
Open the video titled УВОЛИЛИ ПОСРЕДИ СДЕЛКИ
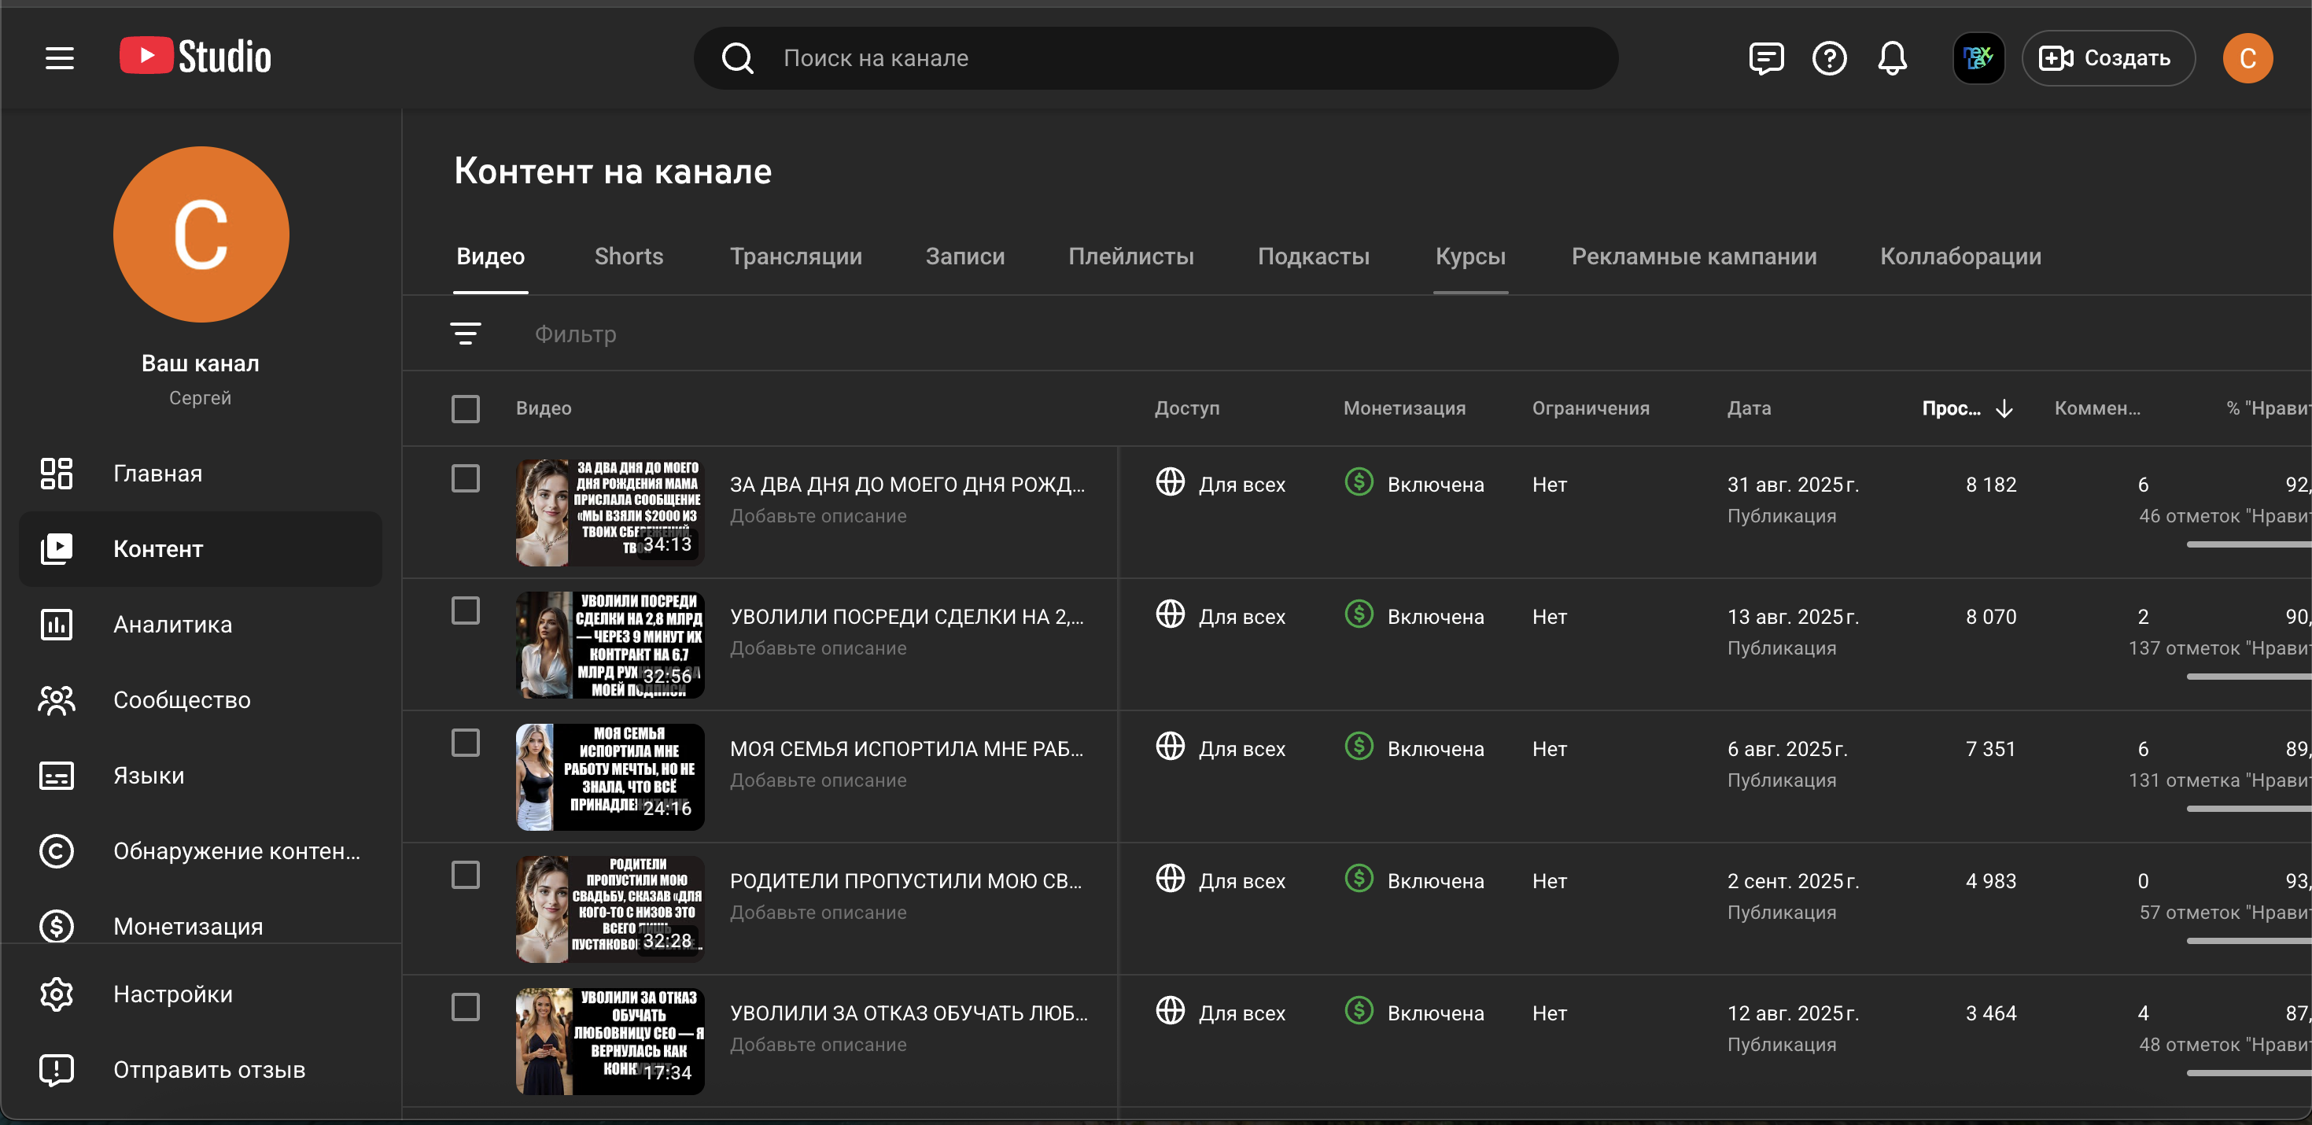click(x=906, y=617)
